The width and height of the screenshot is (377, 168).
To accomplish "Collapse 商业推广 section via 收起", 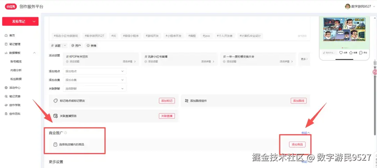I will click(x=305, y=133).
